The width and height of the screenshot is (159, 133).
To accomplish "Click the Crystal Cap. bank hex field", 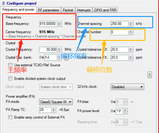I will coord(50,57).
